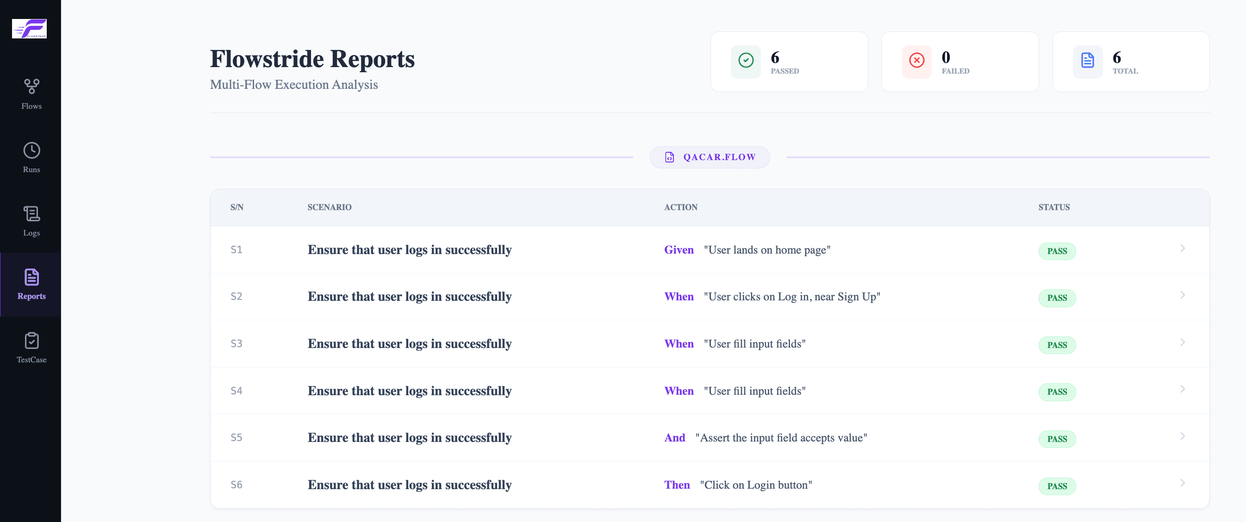Click the S4 serial number cell

tap(237, 391)
